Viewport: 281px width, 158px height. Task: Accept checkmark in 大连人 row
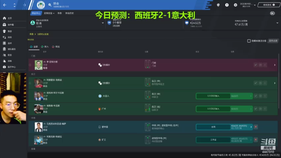(x=256, y=96)
